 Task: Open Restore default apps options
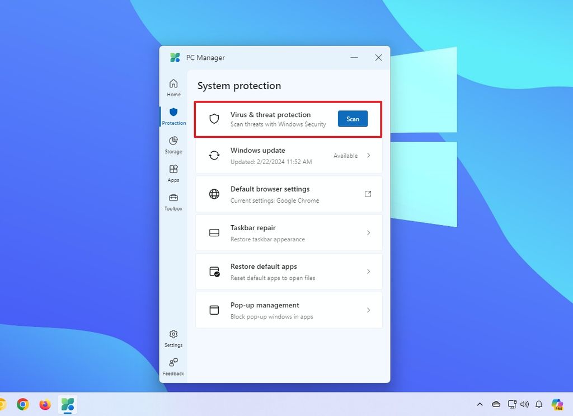tap(369, 272)
